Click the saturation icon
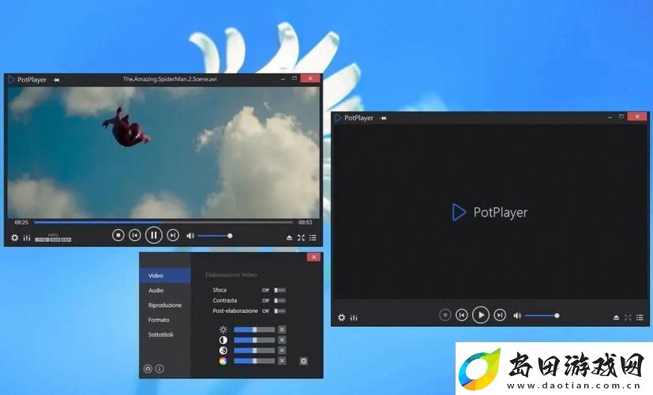 click(223, 351)
